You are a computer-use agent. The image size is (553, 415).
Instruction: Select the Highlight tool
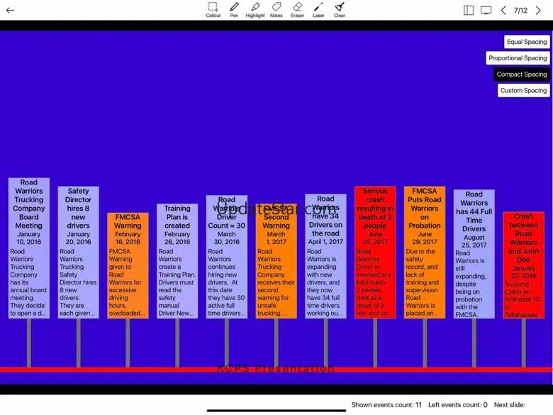coord(255,10)
